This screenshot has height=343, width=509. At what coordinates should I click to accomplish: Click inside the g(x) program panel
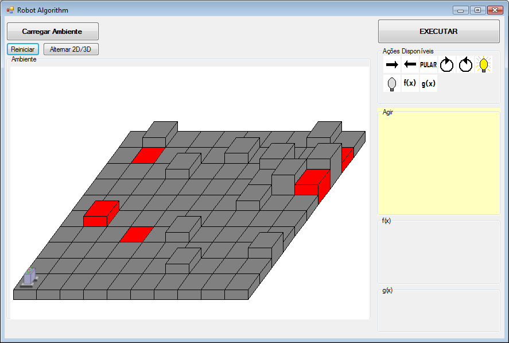pos(438,310)
